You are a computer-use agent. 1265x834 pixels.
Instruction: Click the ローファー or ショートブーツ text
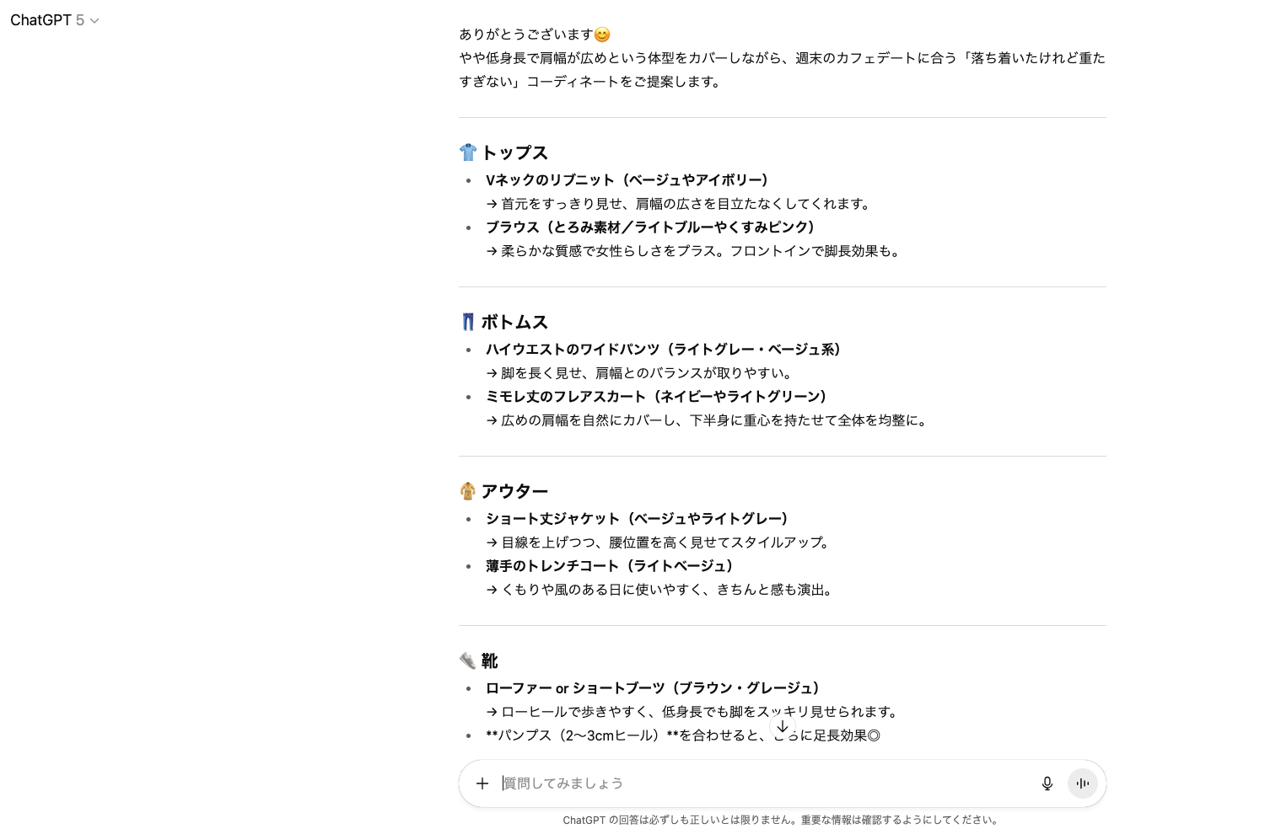tap(652, 687)
